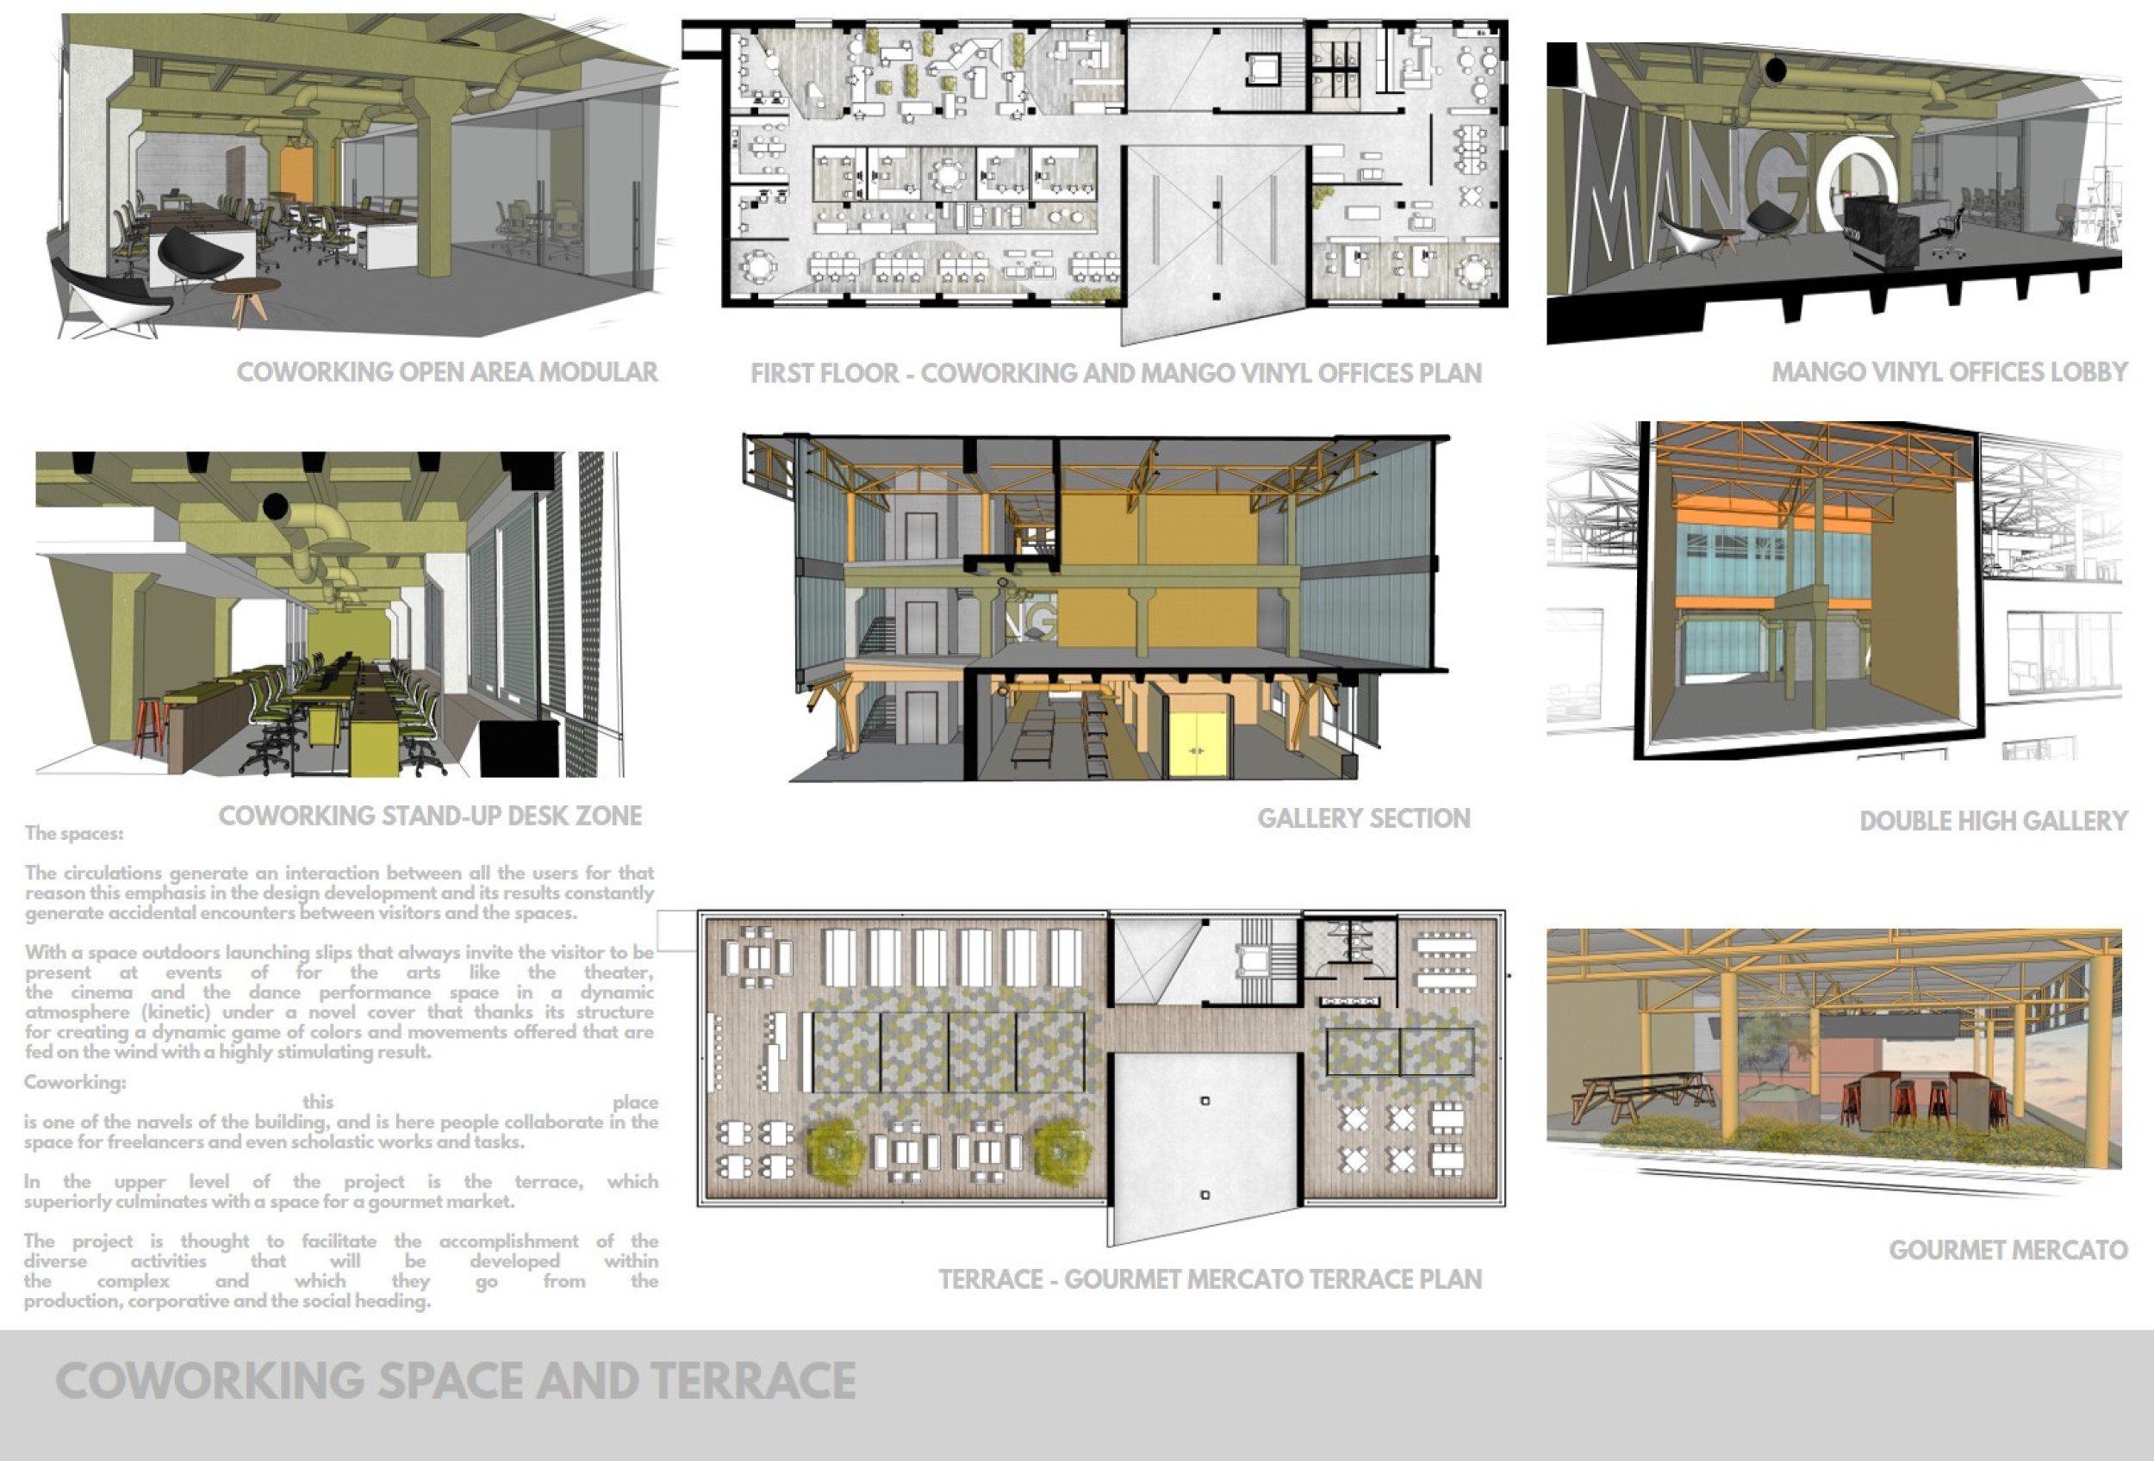Click the yellow door in the gallery section
This screenshot has width=2154, height=1461.
1197,744
